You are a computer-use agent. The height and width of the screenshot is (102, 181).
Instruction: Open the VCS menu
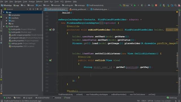coord(62,2)
